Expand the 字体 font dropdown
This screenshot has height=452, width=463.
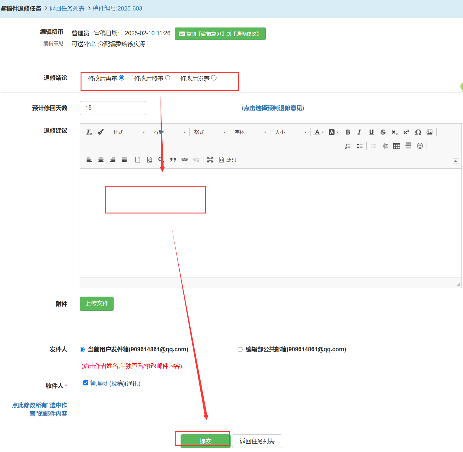(x=250, y=132)
